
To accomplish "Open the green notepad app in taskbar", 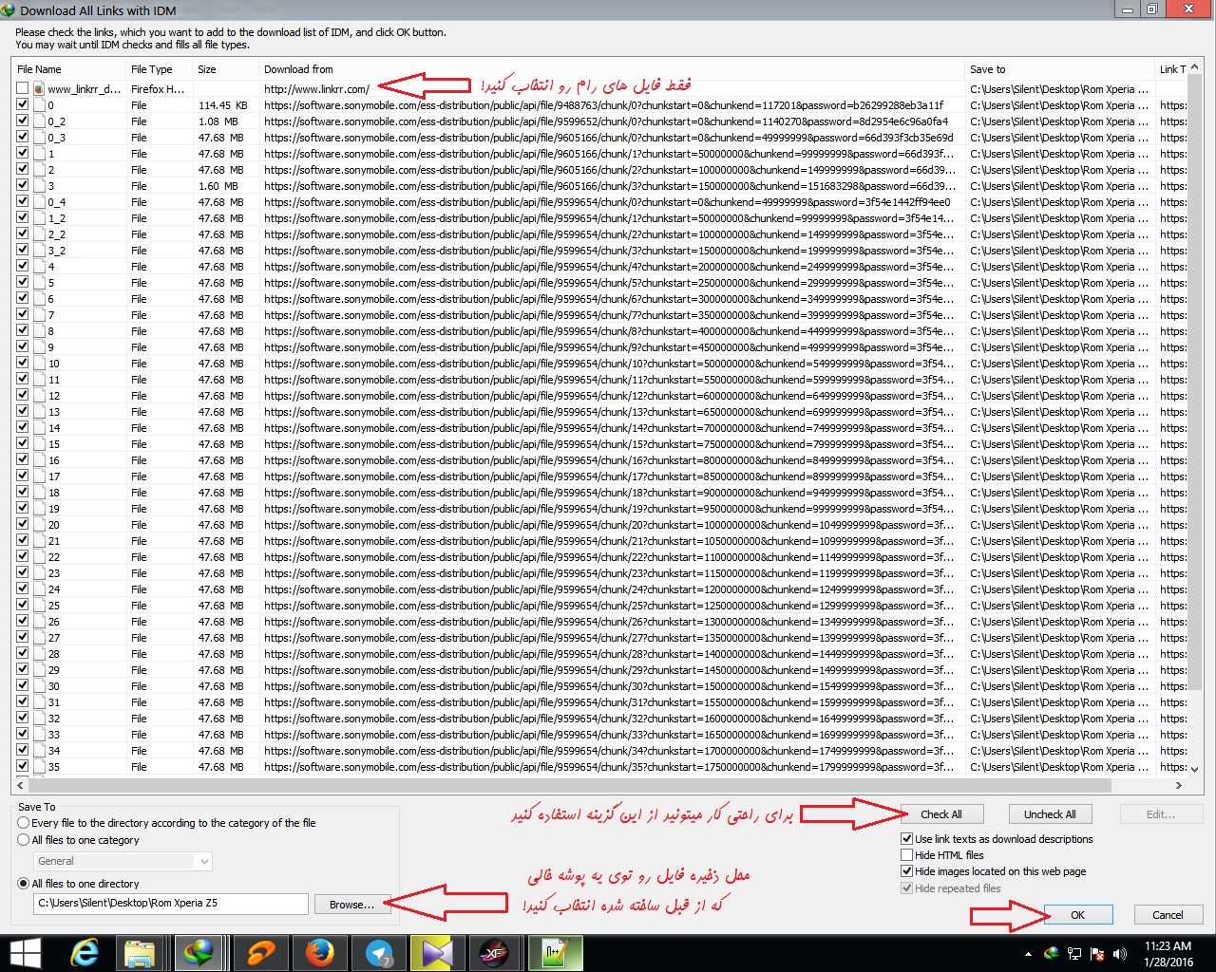I will click(x=555, y=953).
